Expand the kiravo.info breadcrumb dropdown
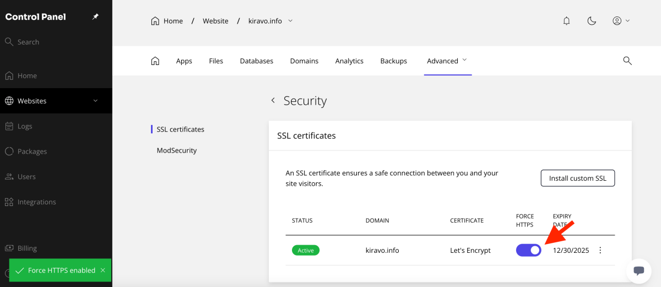Screen dimensions: 661x287 (290, 21)
